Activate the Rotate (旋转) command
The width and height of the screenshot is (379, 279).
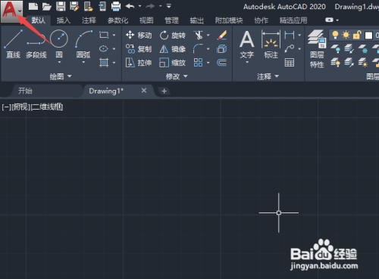(x=173, y=35)
